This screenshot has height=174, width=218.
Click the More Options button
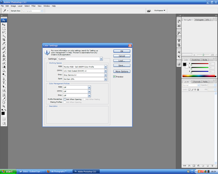pos(122,72)
